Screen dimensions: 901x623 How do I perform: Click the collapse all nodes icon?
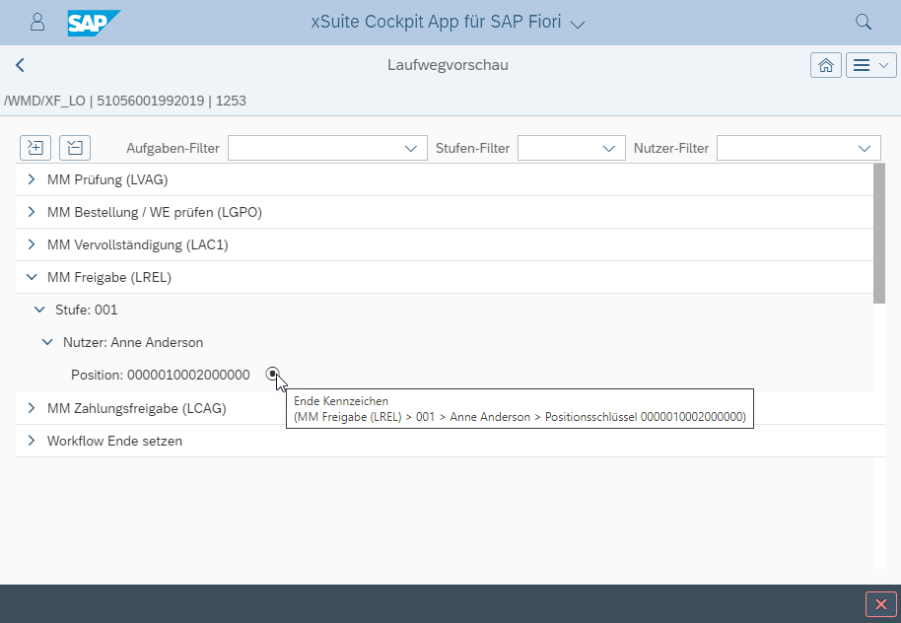pos(75,148)
